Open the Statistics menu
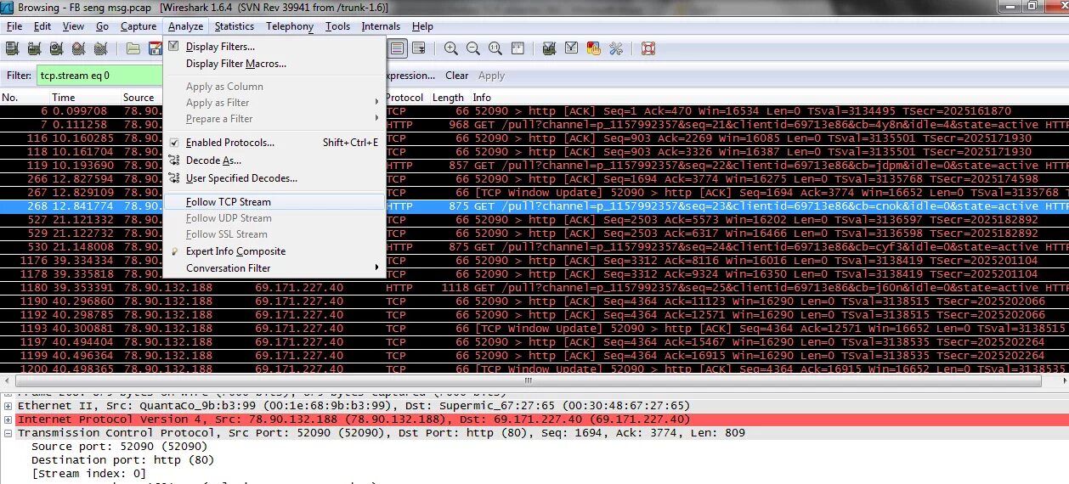The width and height of the screenshot is (1069, 484). (x=235, y=26)
